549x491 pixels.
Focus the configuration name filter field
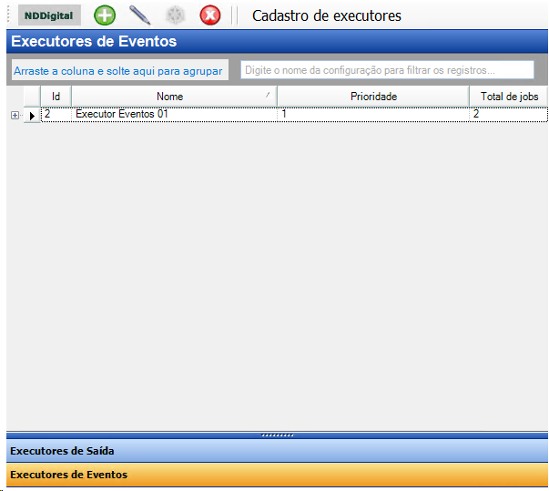(387, 70)
